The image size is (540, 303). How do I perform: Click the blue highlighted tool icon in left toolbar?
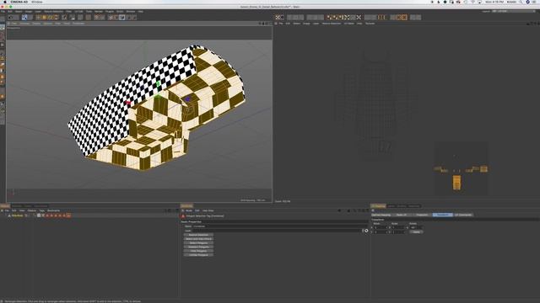coord(3,28)
